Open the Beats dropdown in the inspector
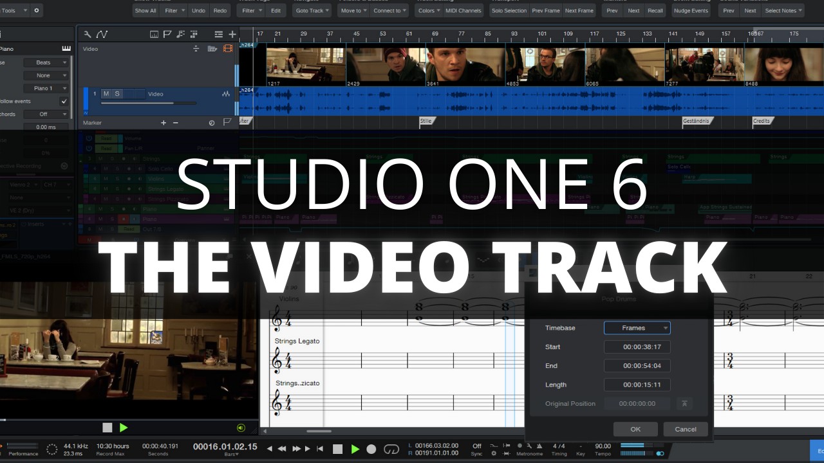824x463 pixels. 46,62
